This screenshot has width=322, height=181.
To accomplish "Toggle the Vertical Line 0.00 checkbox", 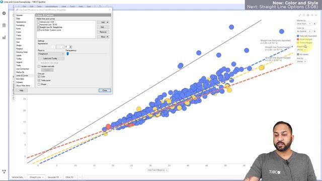I will point(38,22).
